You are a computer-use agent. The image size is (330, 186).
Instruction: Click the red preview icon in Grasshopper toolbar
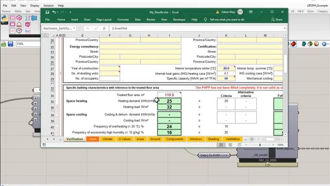(293, 44)
